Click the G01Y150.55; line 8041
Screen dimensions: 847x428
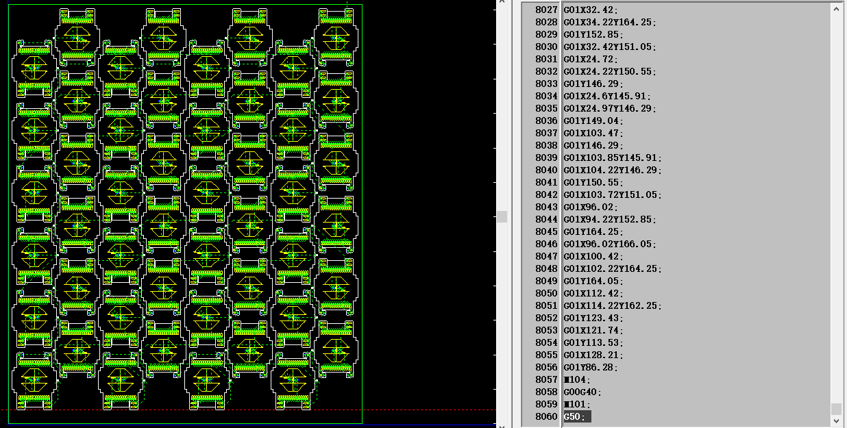593,183
